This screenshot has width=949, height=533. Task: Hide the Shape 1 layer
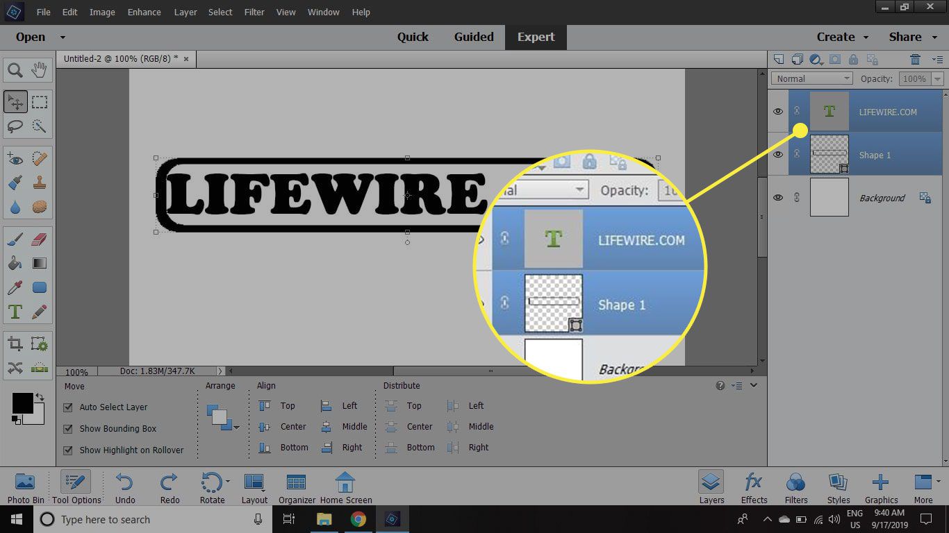point(778,155)
